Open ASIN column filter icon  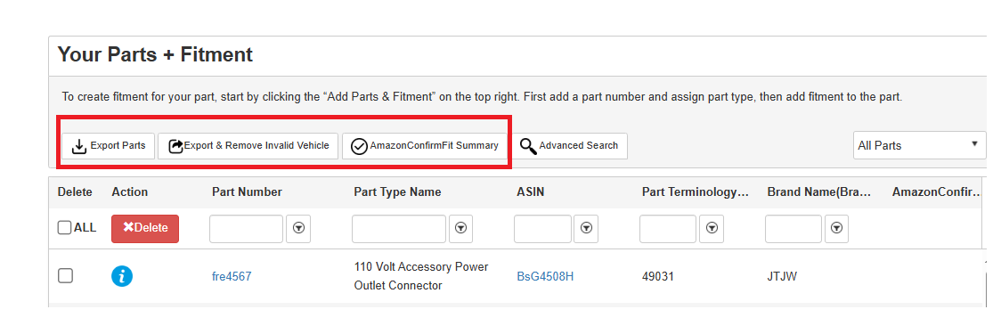click(586, 228)
